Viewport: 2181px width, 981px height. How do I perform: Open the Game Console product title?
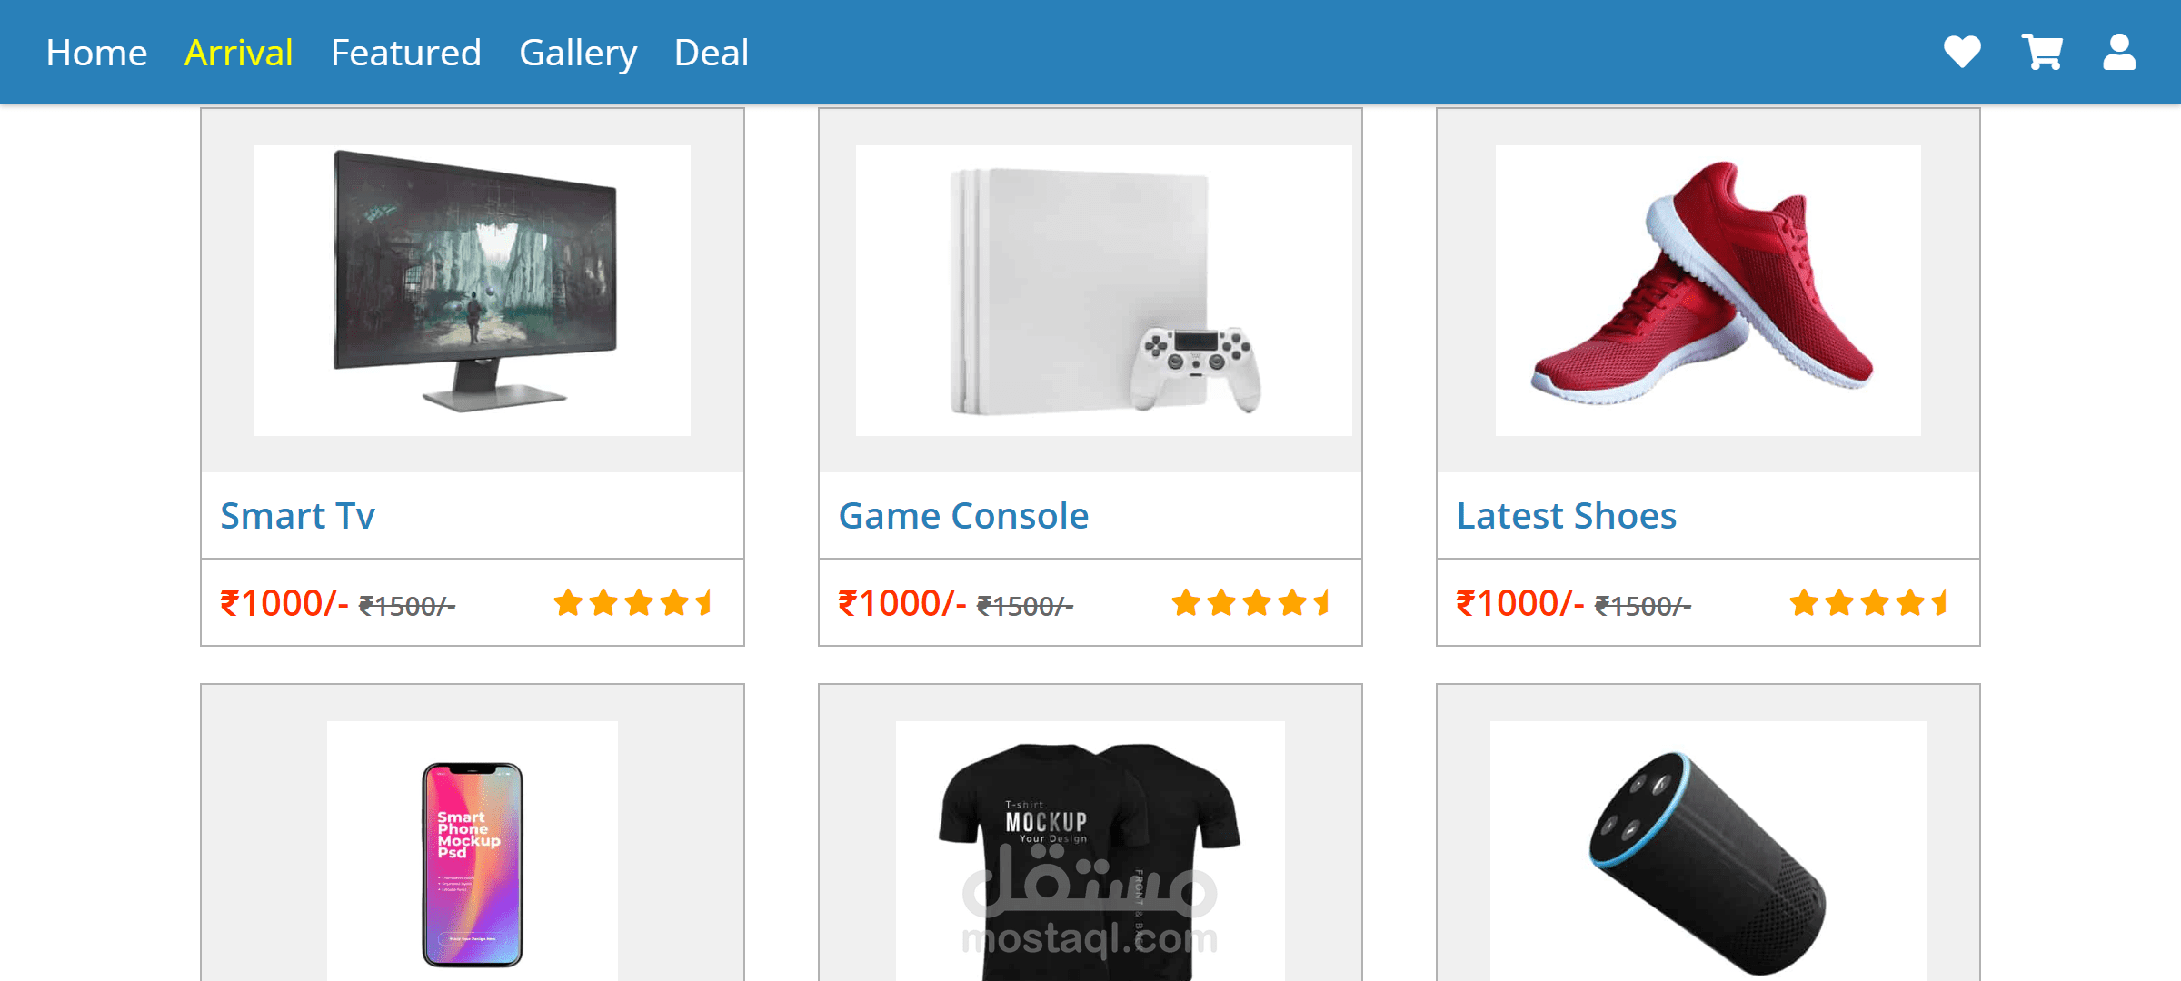tap(963, 516)
